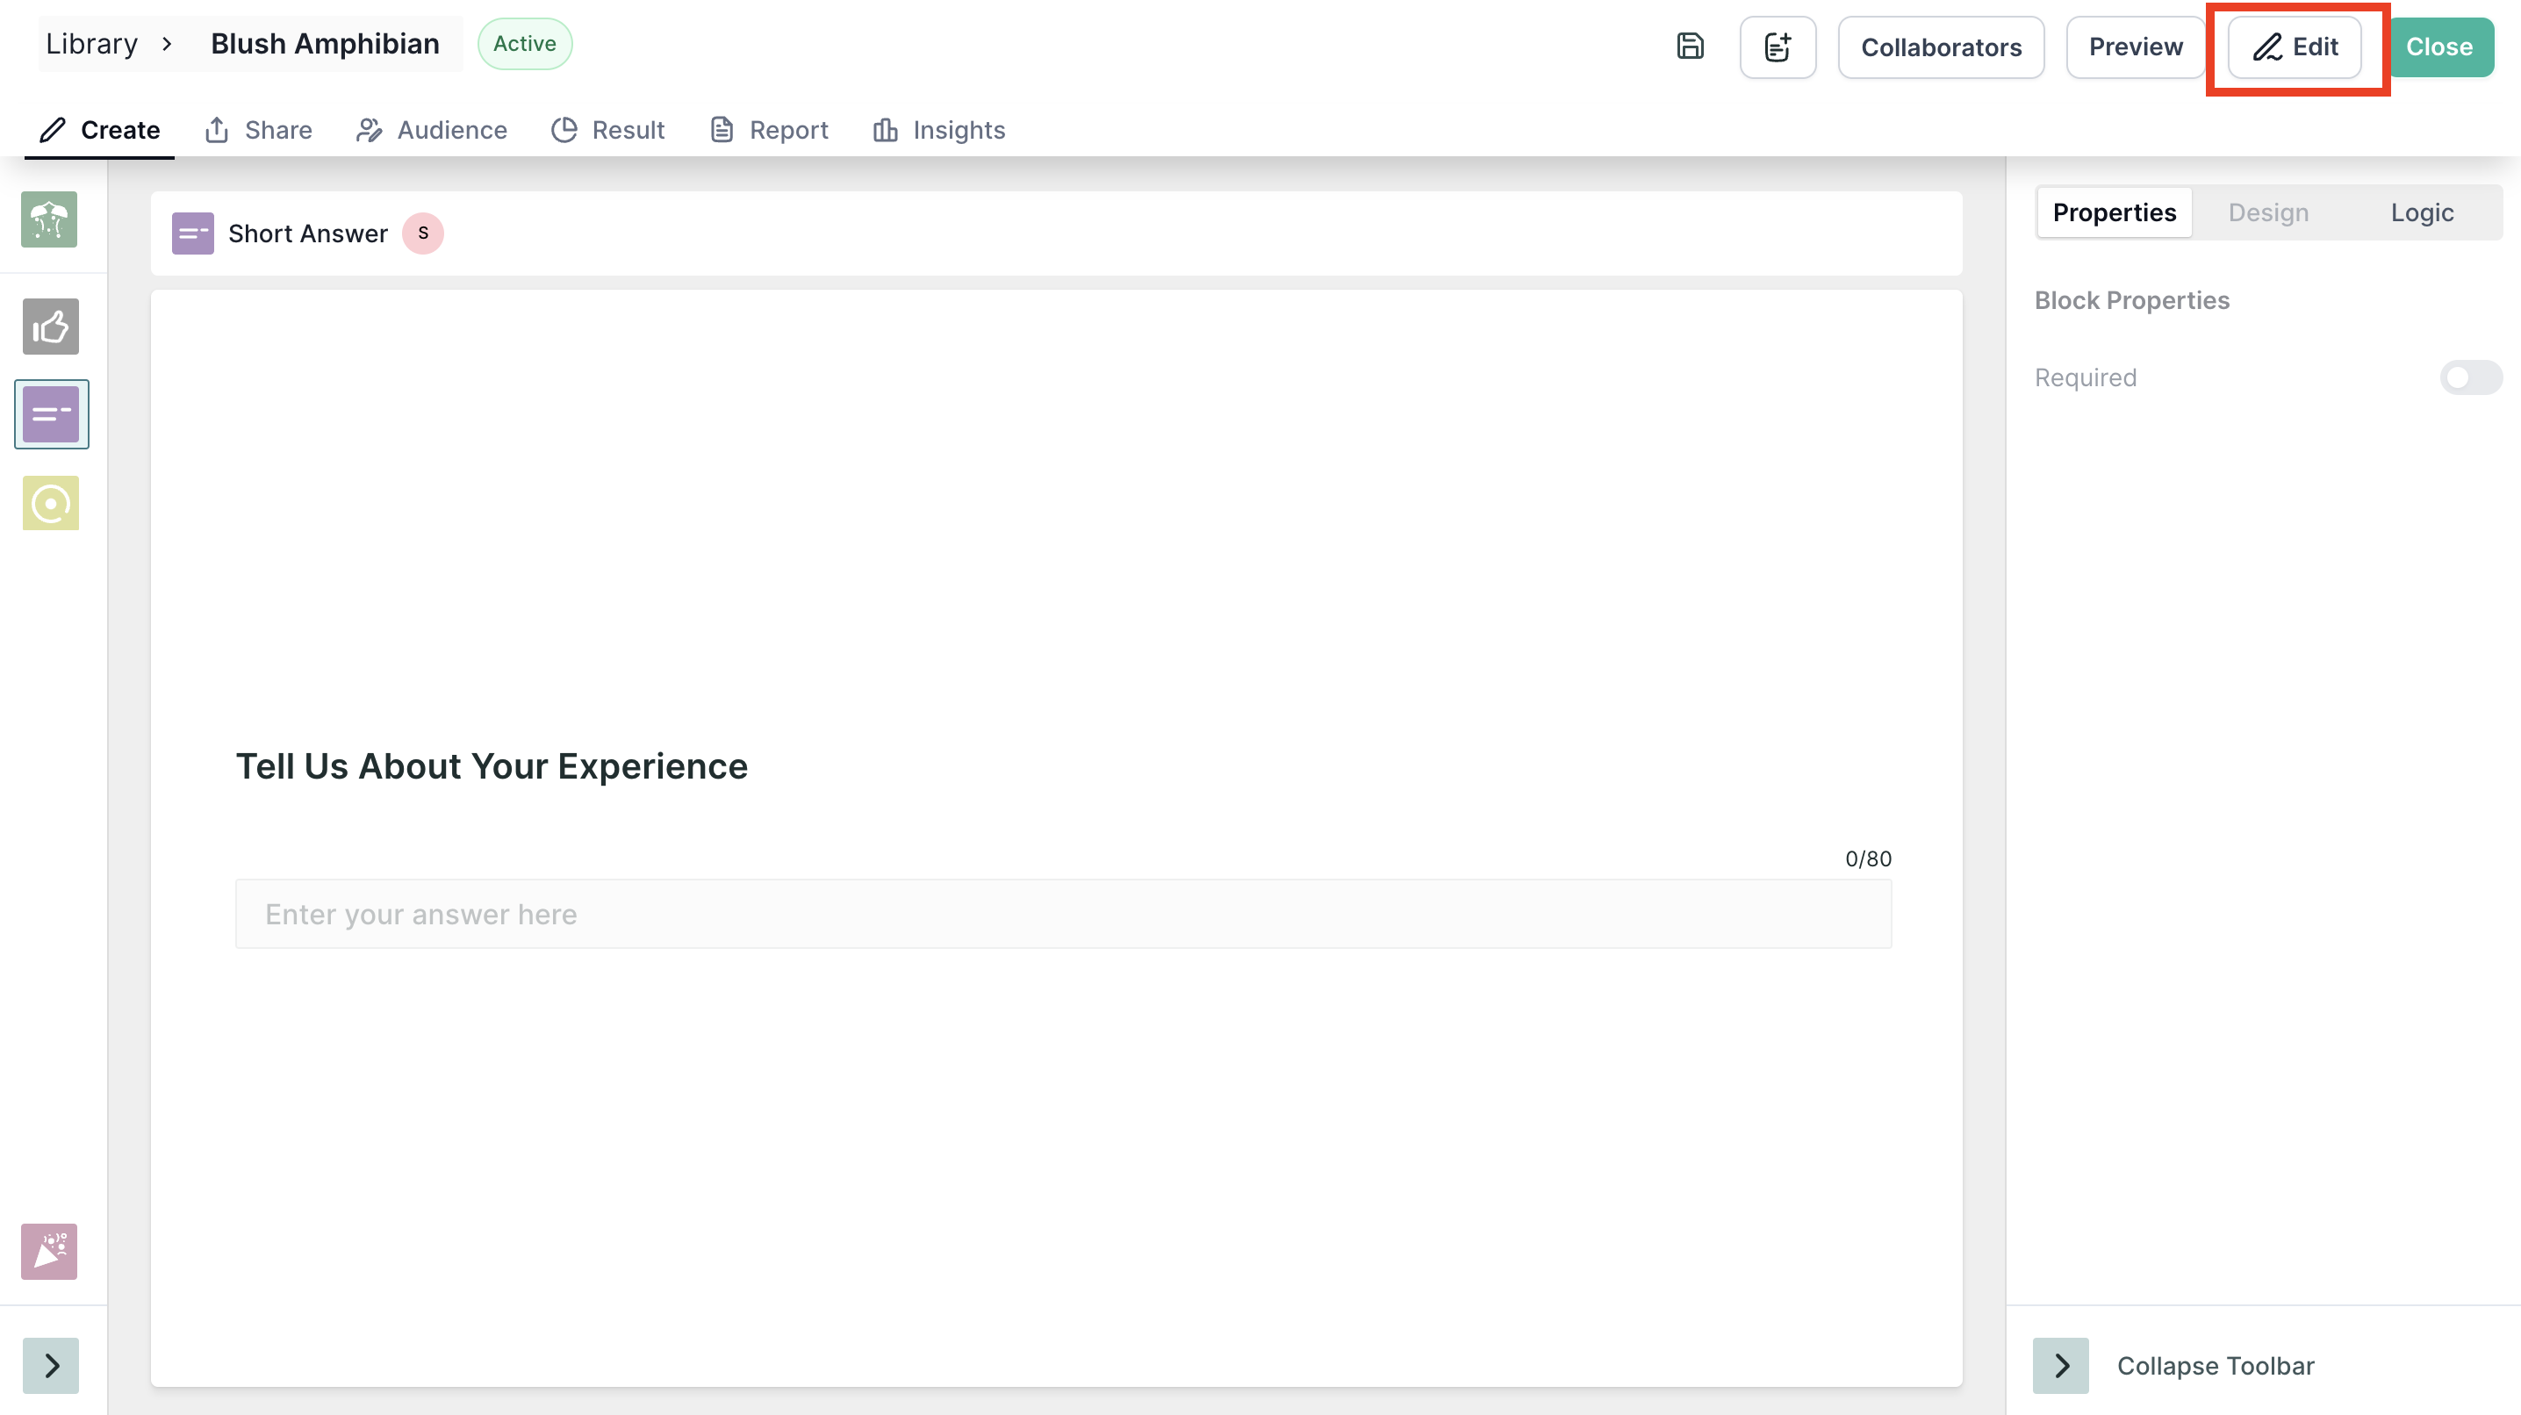
Task: Select the purple short answer block
Action: coord(51,414)
